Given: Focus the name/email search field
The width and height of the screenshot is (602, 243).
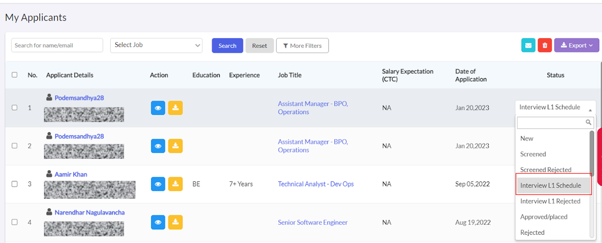Looking at the screenshot, I should coord(57,45).
